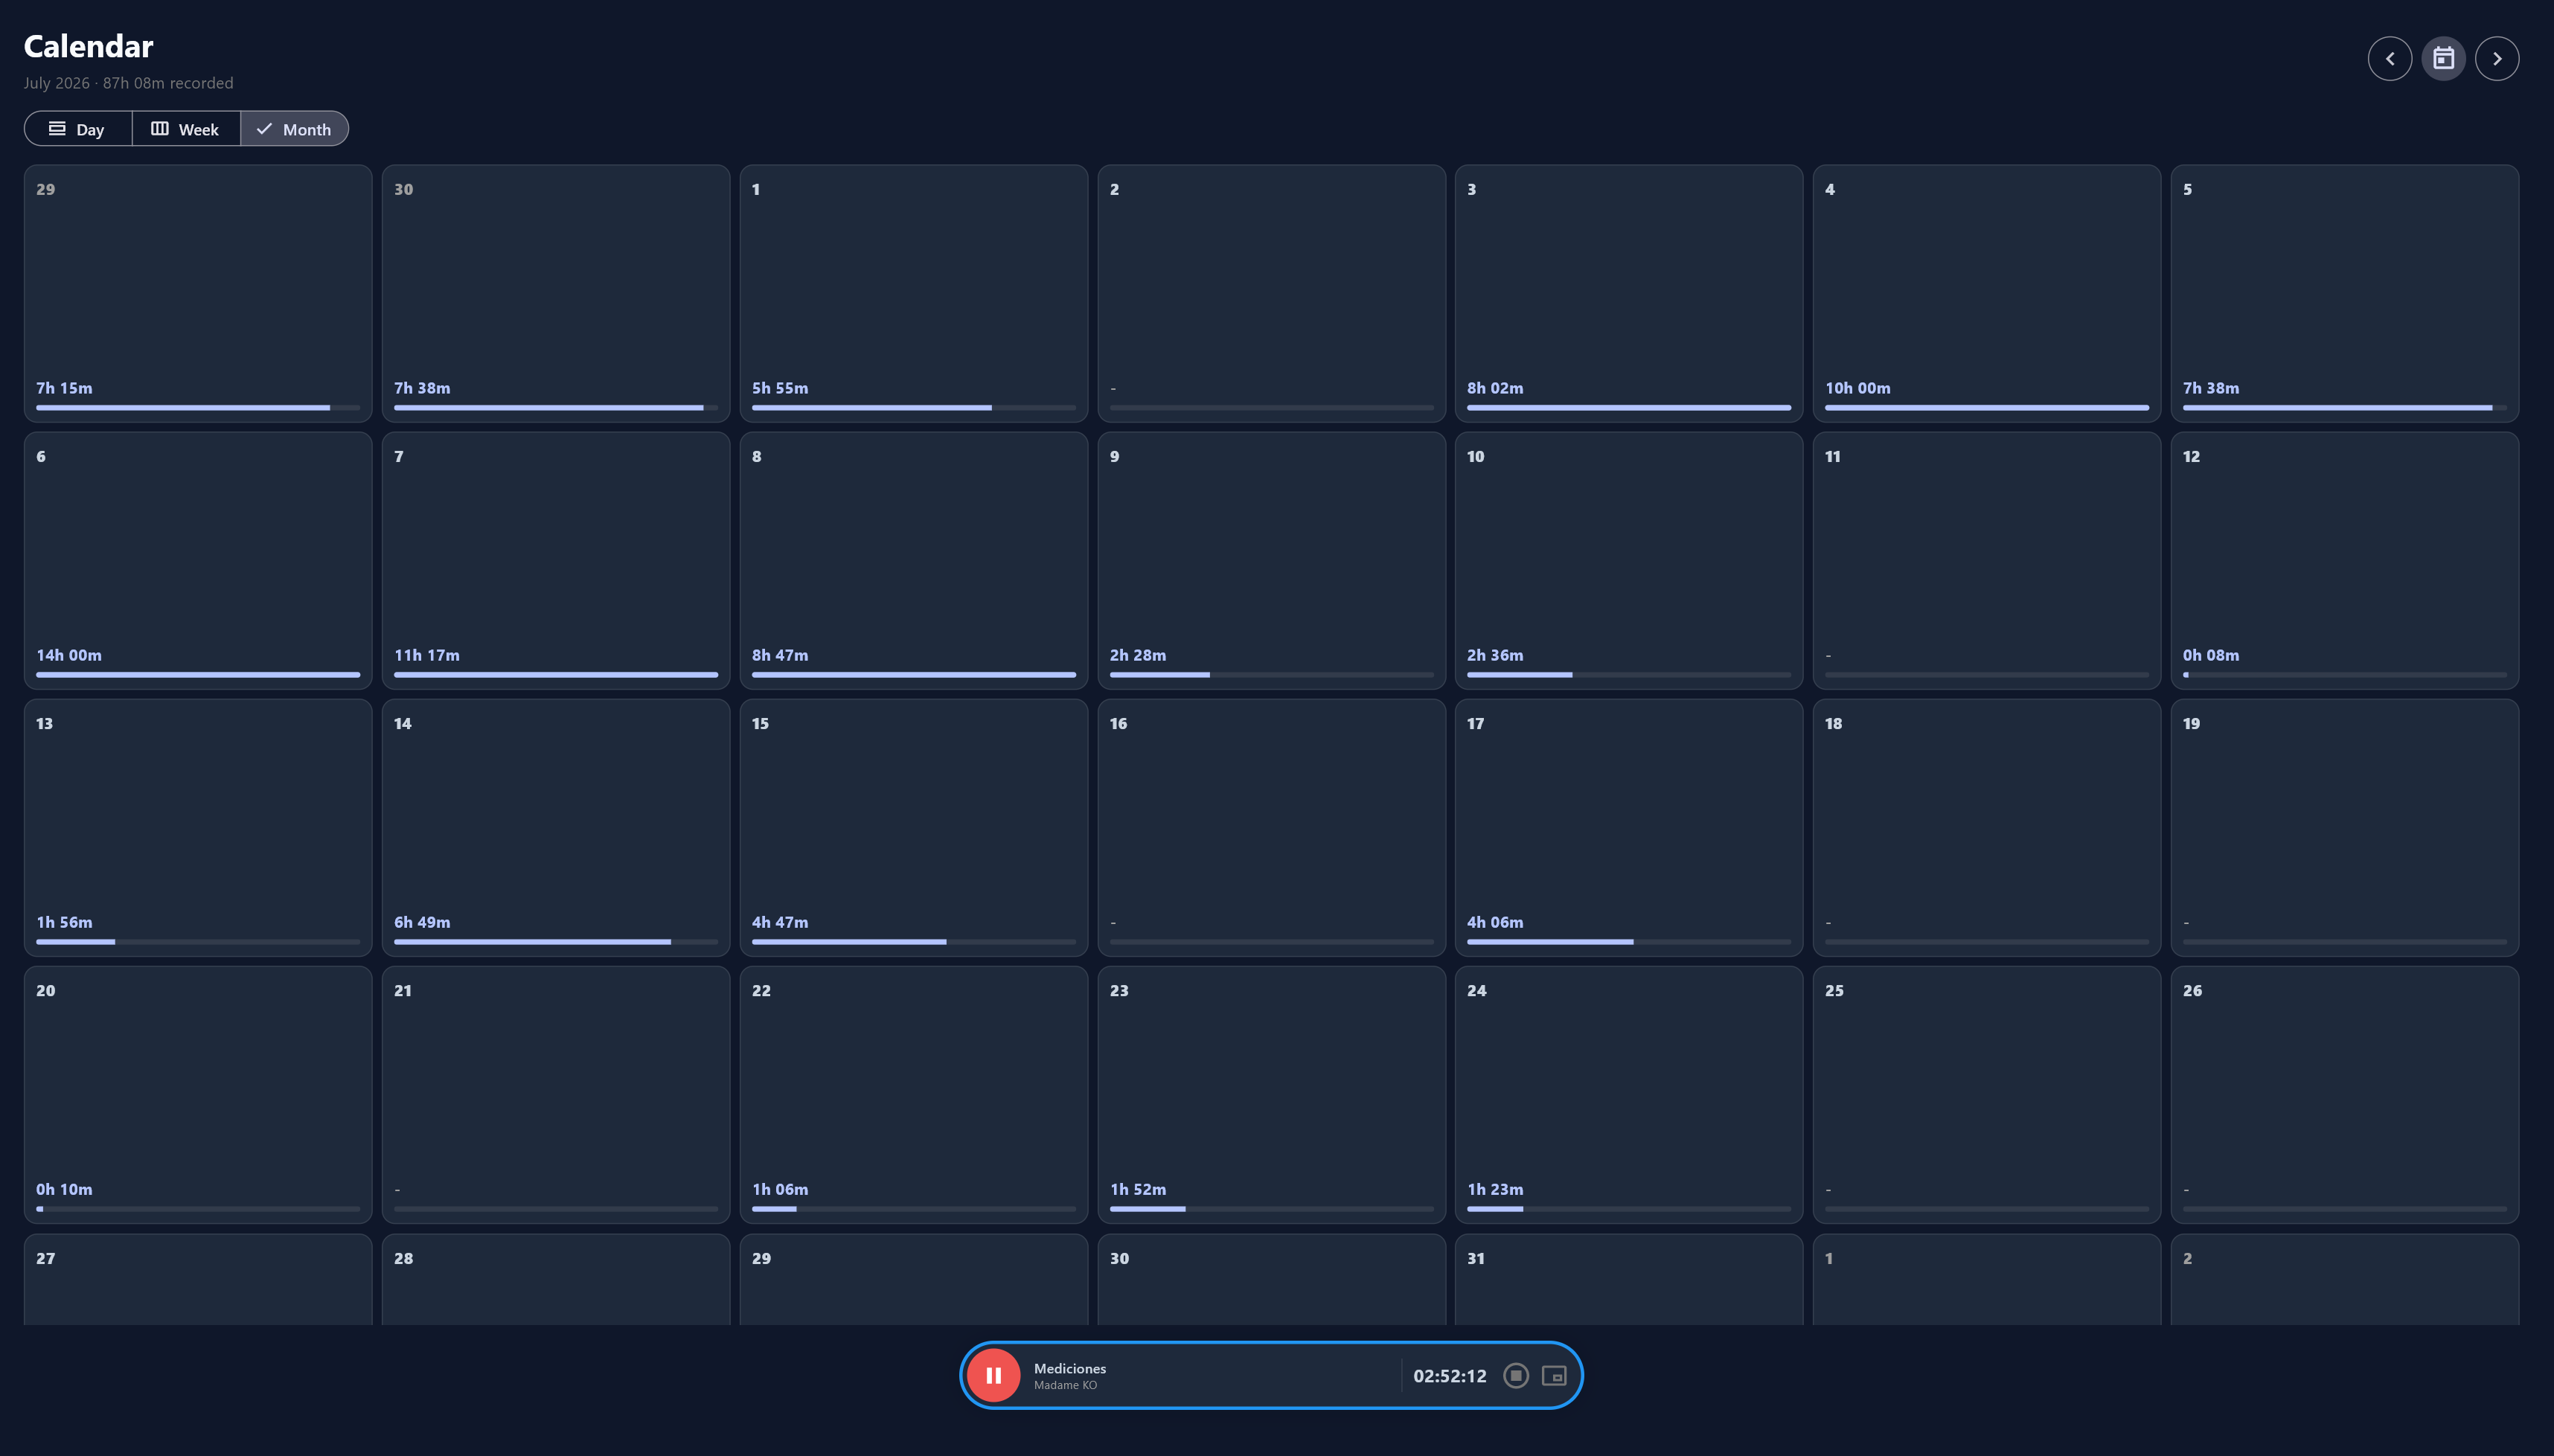
Task: Stop the current timer recording
Action: [1515, 1375]
